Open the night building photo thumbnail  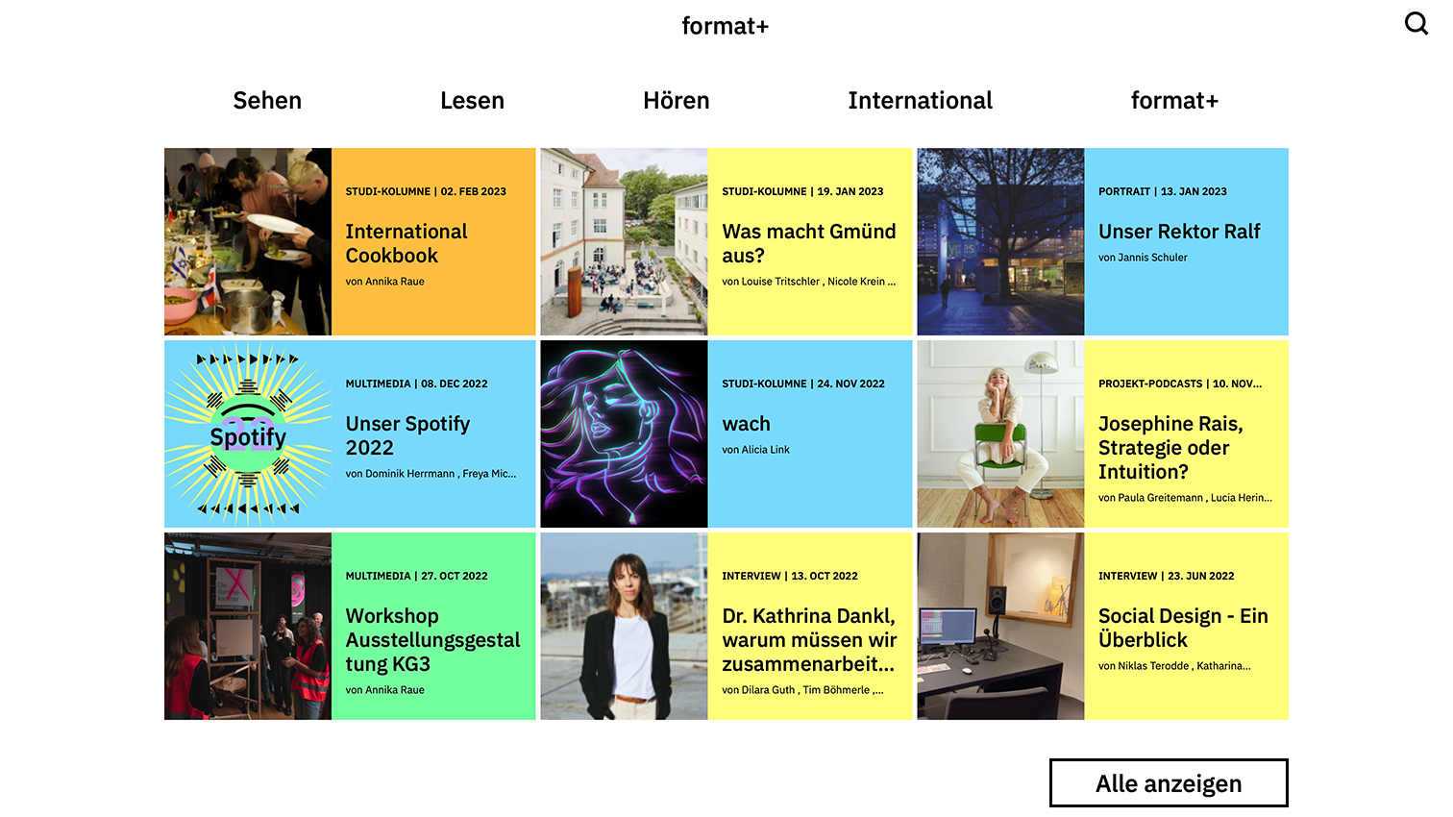click(1001, 241)
